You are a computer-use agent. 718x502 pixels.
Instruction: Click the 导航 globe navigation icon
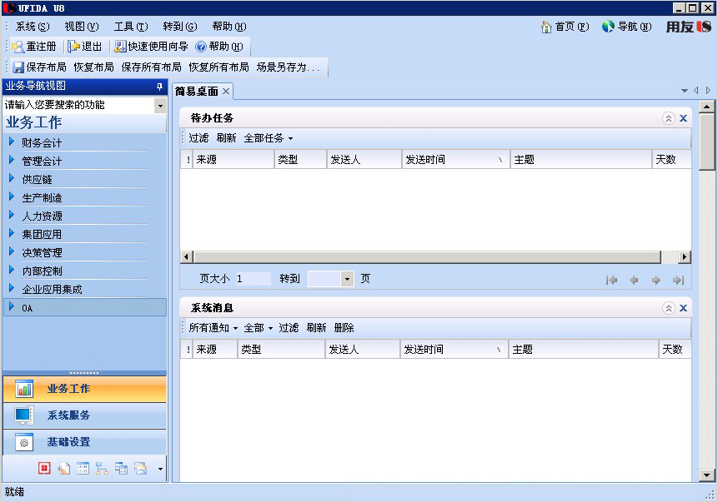coord(607,26)
